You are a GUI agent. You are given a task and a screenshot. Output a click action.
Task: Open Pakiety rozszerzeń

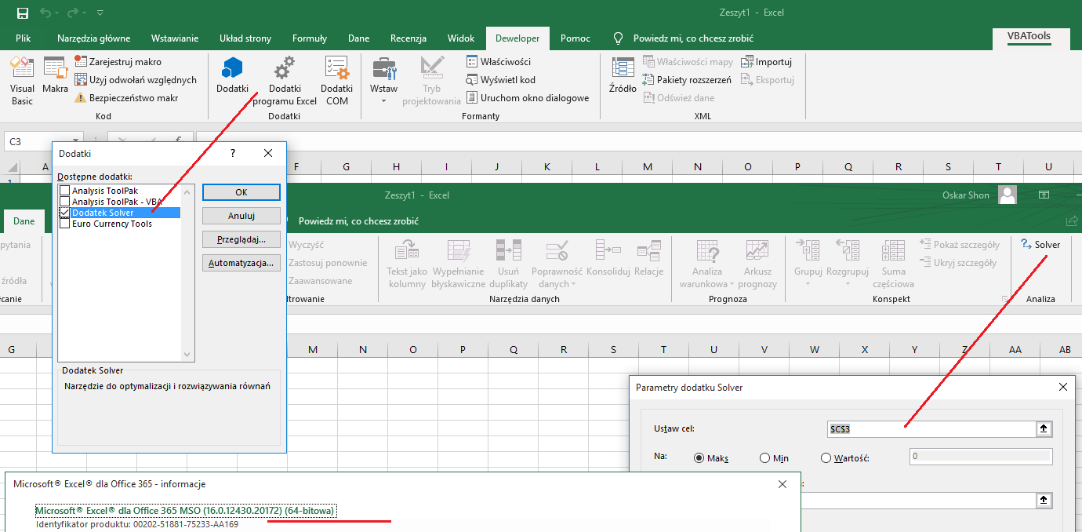(x=687, y=79)
